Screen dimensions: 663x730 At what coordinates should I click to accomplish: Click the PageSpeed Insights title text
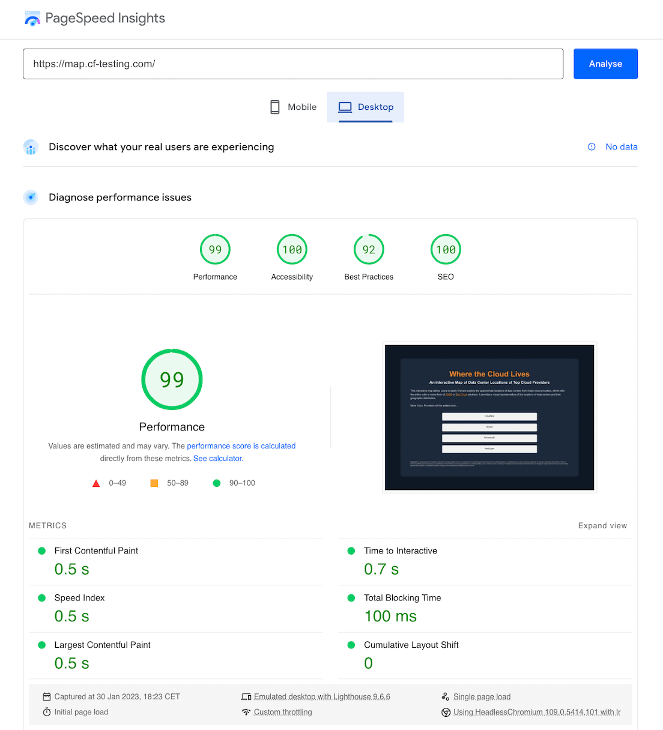pos(105,19)
